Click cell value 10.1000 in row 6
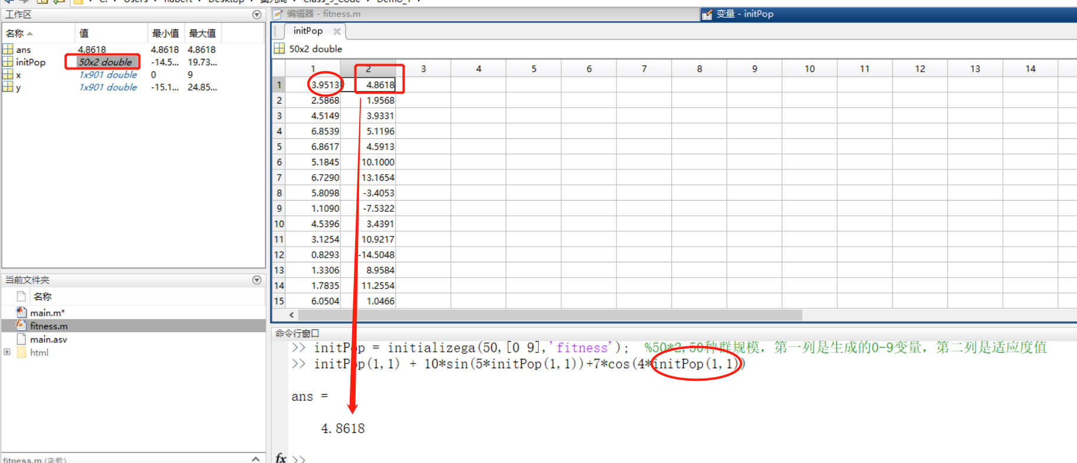 (377, 162)
